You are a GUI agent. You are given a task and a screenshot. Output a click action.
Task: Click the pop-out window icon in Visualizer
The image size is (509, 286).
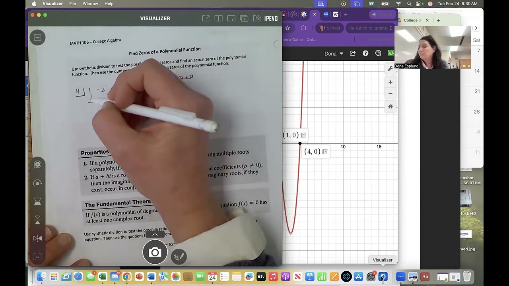(206, 18)
